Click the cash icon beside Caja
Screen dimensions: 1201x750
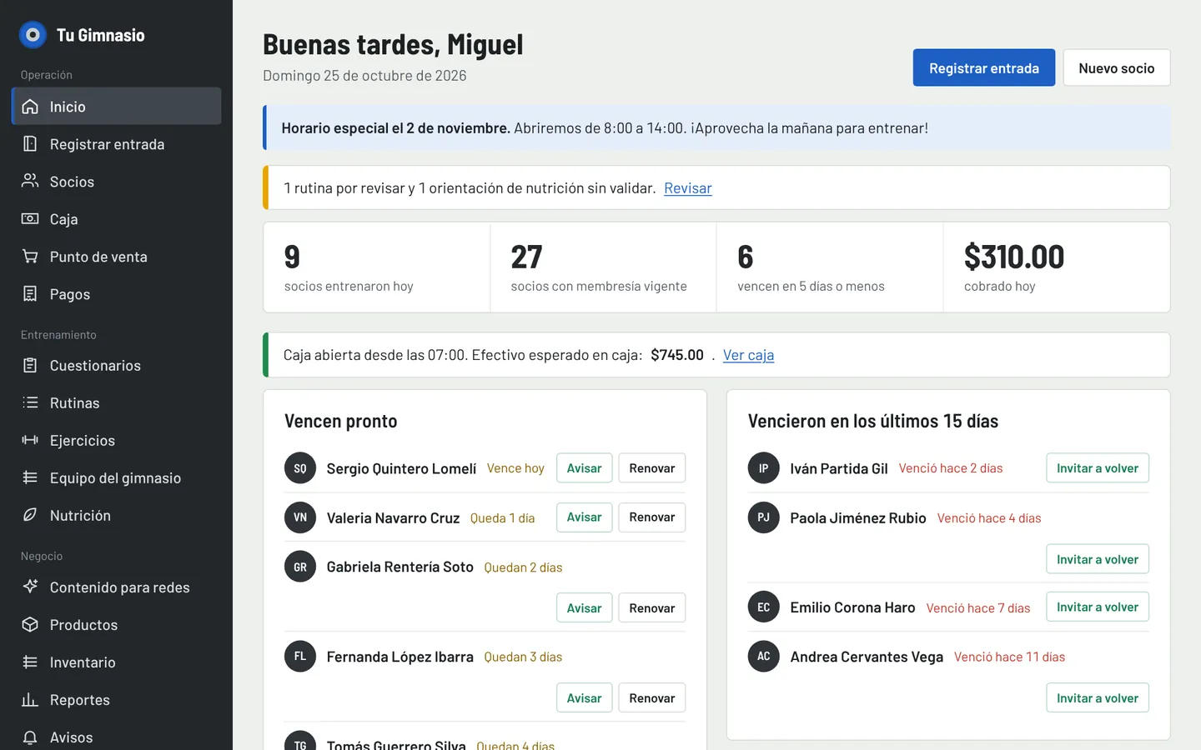(30, 219)
